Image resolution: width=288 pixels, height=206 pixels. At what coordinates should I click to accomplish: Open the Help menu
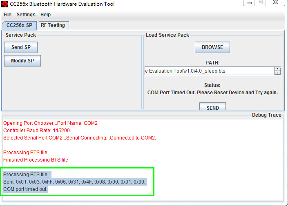(45, 15)
